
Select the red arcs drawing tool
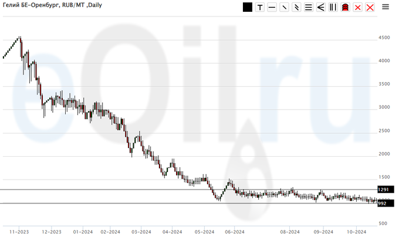(x=346, y=7)
